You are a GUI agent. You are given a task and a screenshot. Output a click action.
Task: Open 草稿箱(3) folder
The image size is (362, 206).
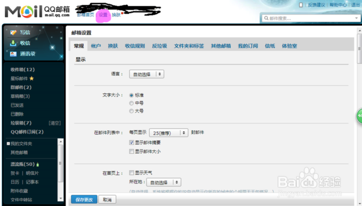pos(20,96)
